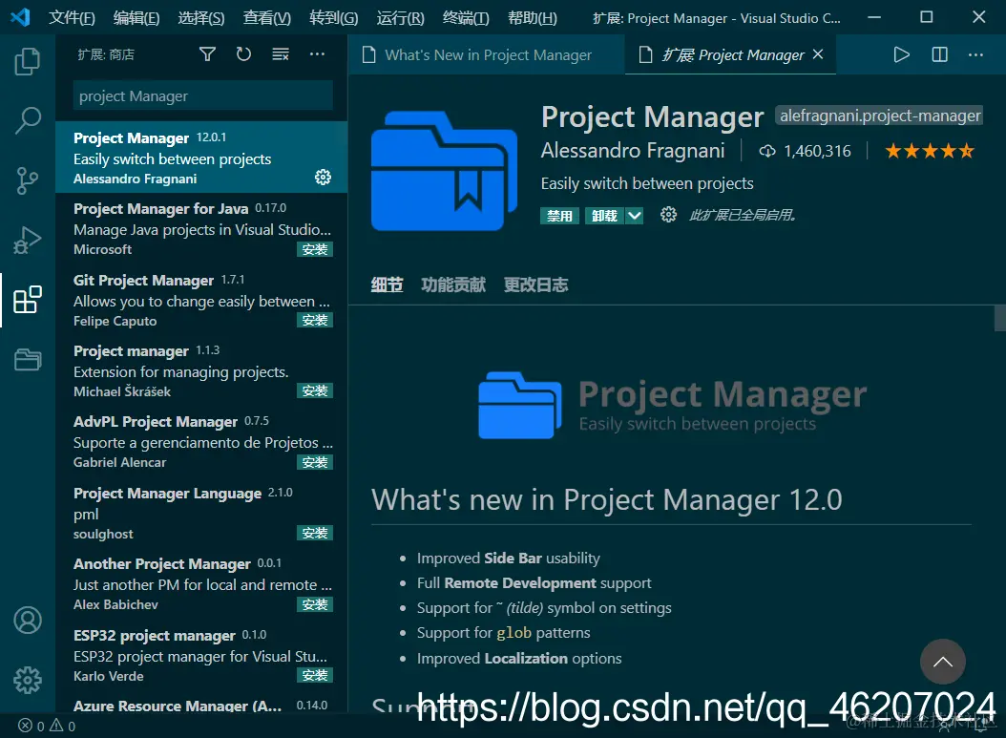Click the VS Code logo icon

coord(21,16)
